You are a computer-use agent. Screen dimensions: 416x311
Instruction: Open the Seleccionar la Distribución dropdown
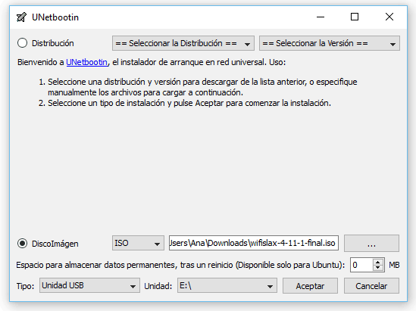click(183, 43)
